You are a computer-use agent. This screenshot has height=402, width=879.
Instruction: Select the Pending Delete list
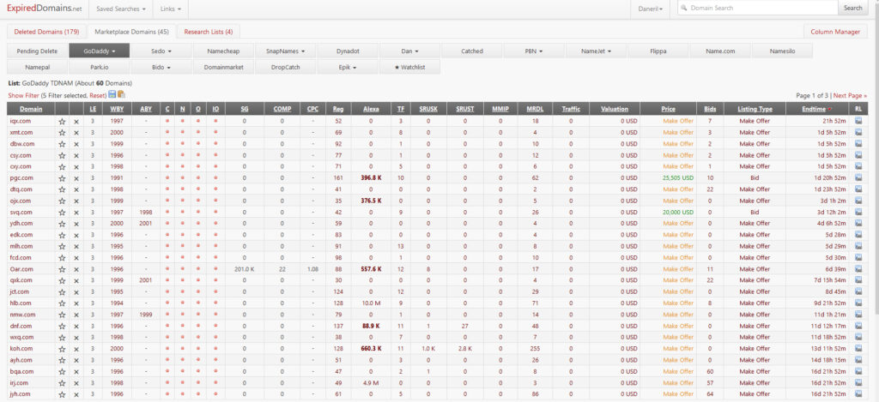click(37, 51)
